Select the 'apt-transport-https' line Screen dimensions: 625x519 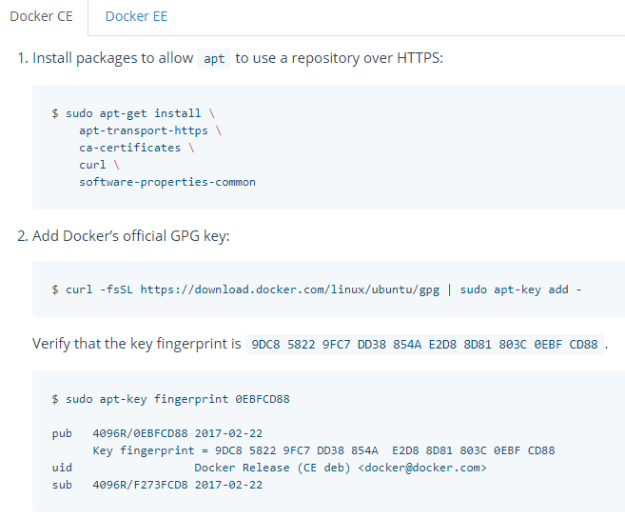coord(150,130)
